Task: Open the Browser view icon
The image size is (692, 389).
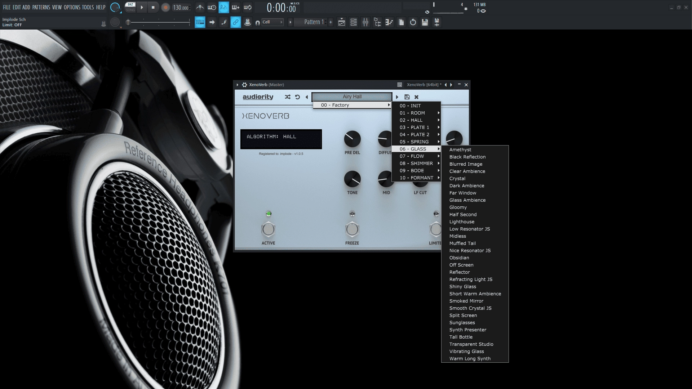Action: click(x=377, y=22)
